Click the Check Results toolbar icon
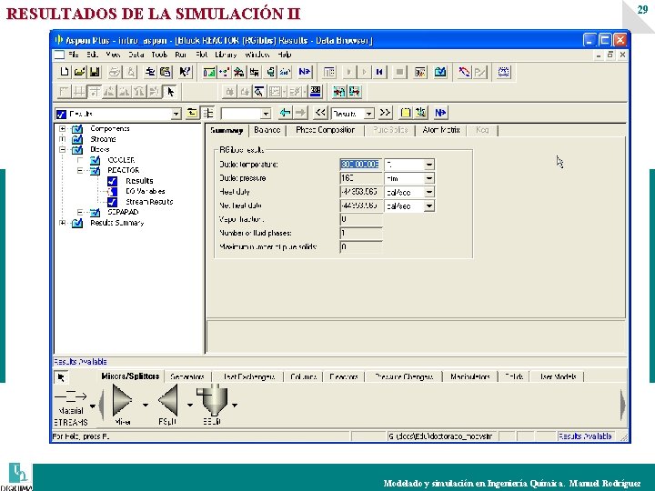The height and width of the screenshot is (491, 655). point(440,72)
